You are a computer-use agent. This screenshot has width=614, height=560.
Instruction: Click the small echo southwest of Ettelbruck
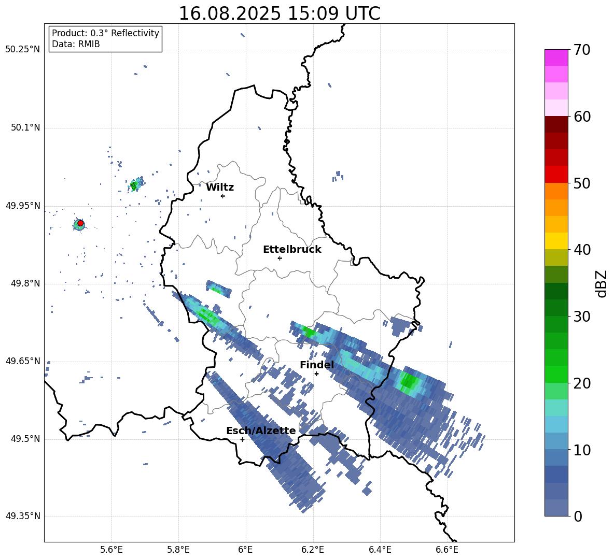[x=218, y=289]
